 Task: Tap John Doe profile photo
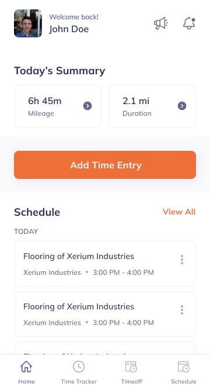click(28, 23)
